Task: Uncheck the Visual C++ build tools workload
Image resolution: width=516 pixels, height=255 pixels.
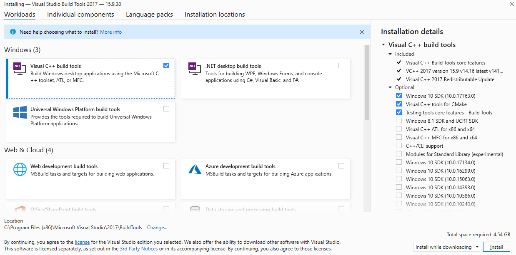Action: click(x=166, y=66)
